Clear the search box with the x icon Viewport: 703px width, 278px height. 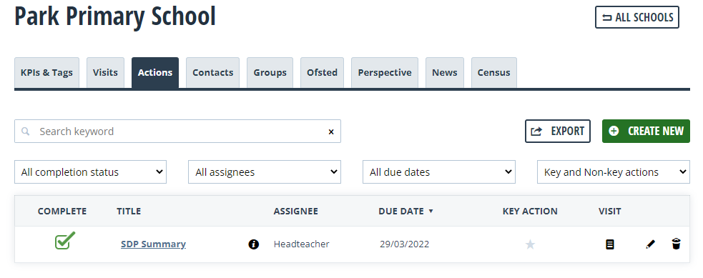pyautogui.click(x=331, y=131)
